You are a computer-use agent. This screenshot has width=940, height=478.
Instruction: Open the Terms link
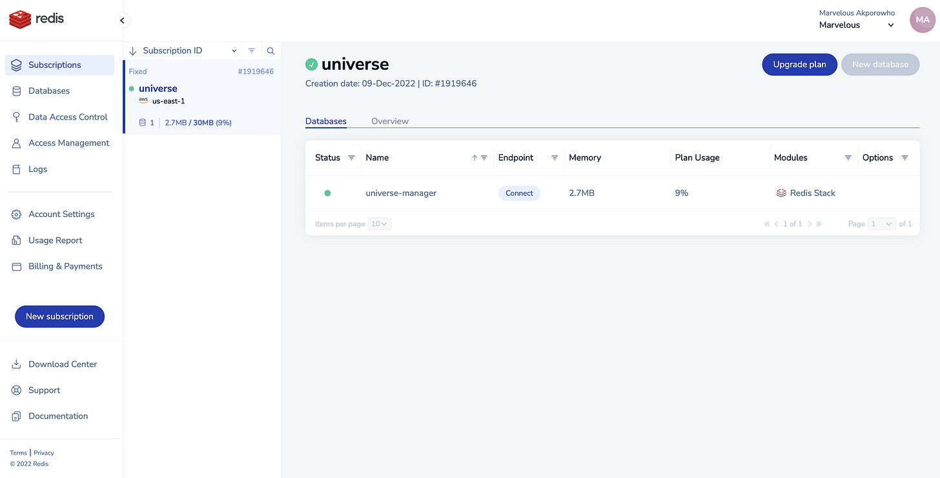tap(18, 453)
